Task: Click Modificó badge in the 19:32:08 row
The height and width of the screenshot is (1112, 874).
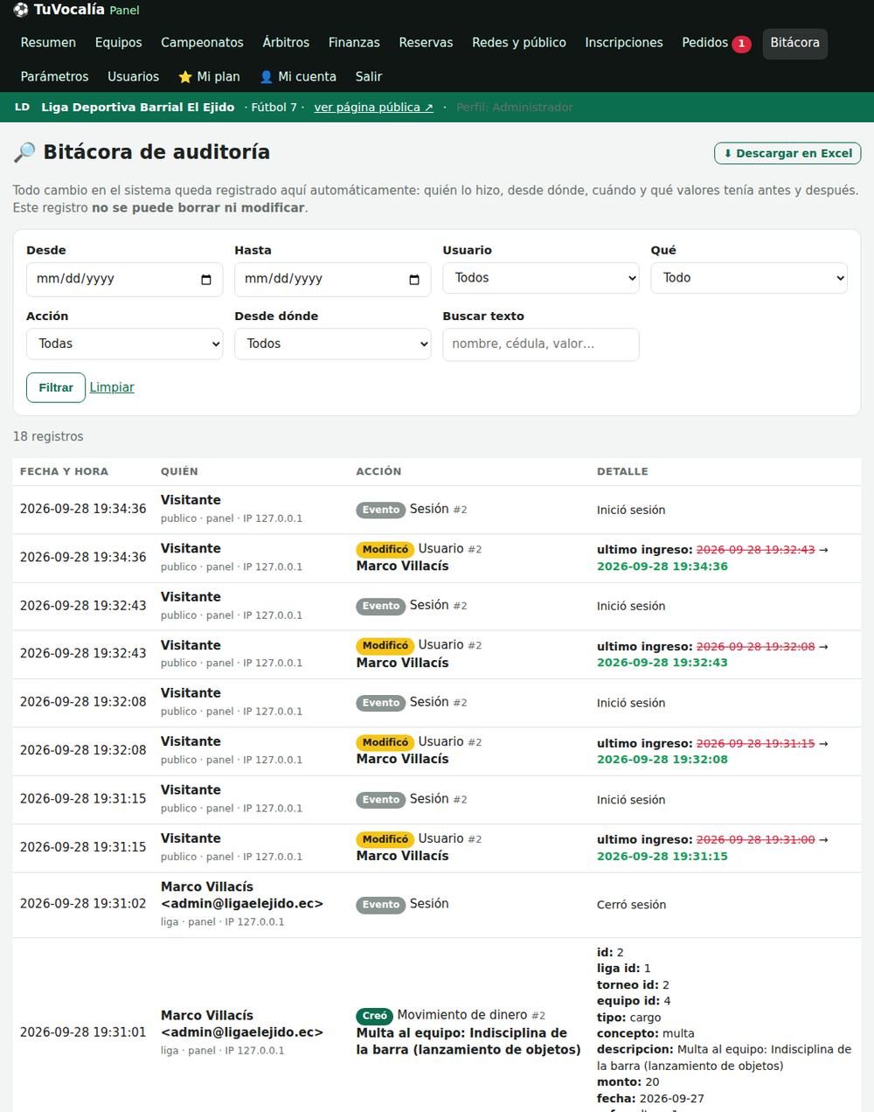Action: [385, 742]
